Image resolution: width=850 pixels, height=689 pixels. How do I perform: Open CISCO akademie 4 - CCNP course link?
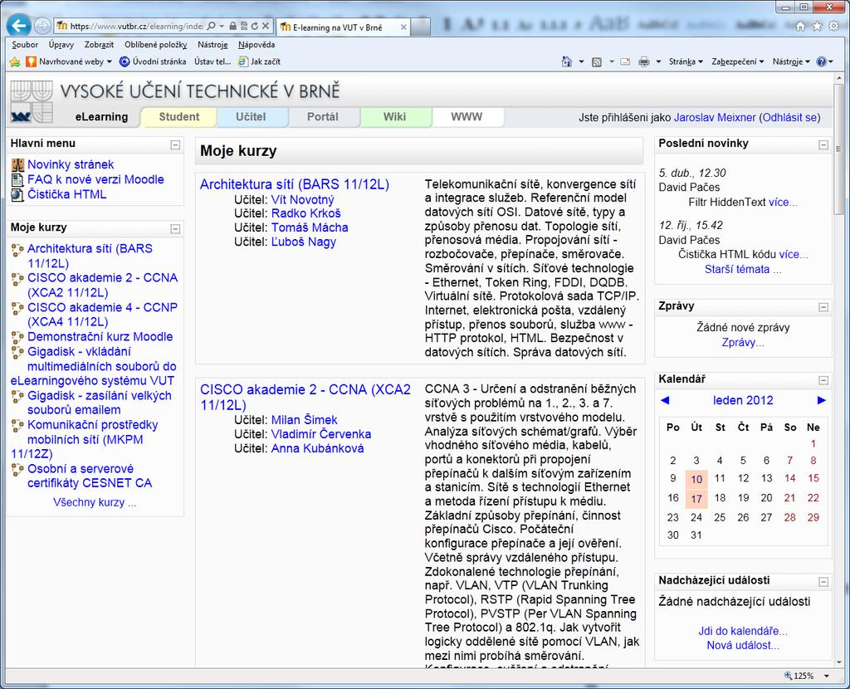pyautogui.click(x=102, y=315)
